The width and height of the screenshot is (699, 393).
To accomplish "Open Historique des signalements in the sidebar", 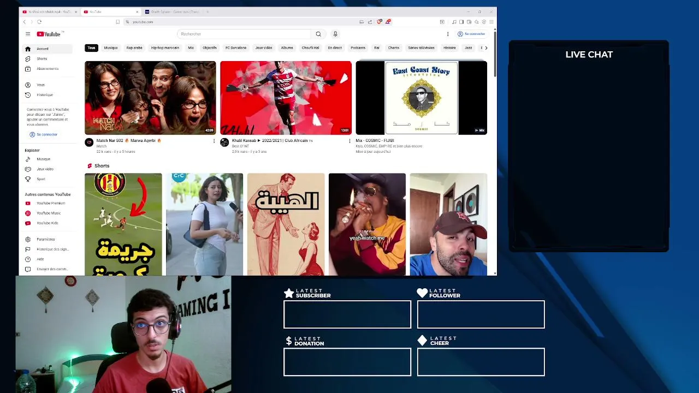I will [48, 249].
